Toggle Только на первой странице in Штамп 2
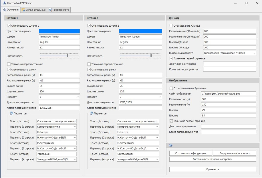This screenshot has height=178, width=262. [x=89, y=64]
